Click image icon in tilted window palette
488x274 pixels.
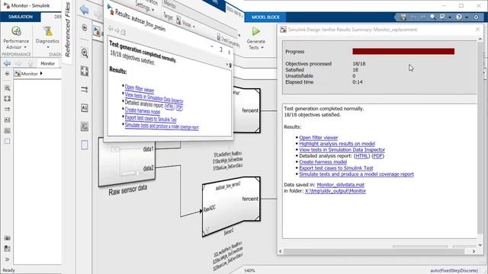85,126
